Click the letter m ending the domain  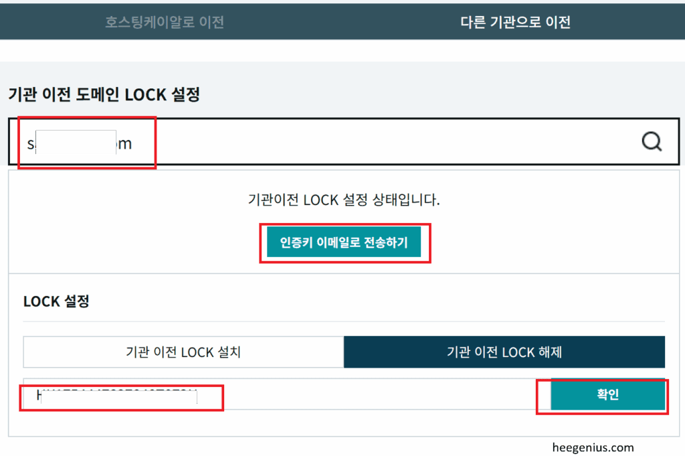125,143
